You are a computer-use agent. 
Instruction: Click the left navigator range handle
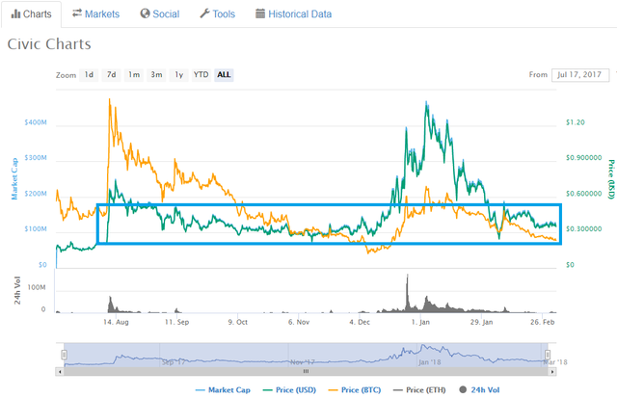pos(65,355)
